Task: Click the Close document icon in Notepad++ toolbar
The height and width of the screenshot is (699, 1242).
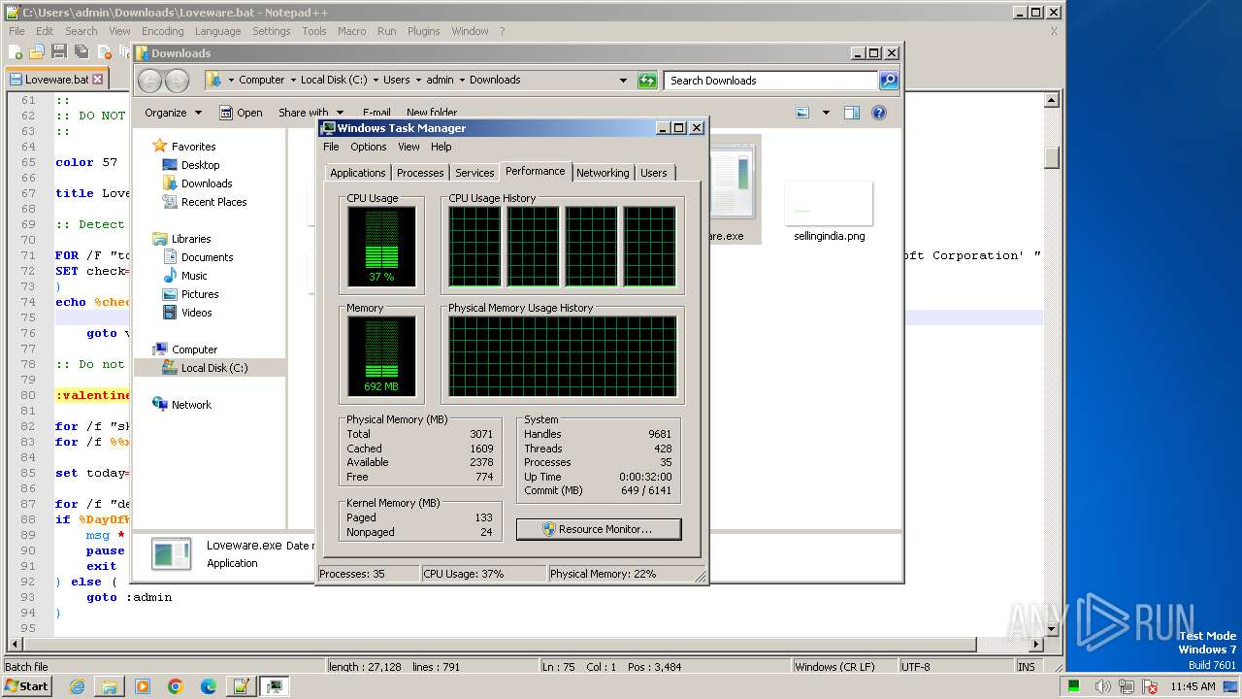Action: [x=102, y=51]
